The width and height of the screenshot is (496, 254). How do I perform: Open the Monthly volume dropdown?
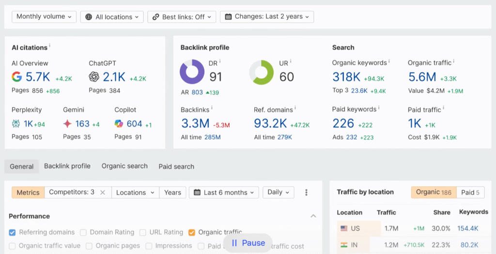pos(44,16)
